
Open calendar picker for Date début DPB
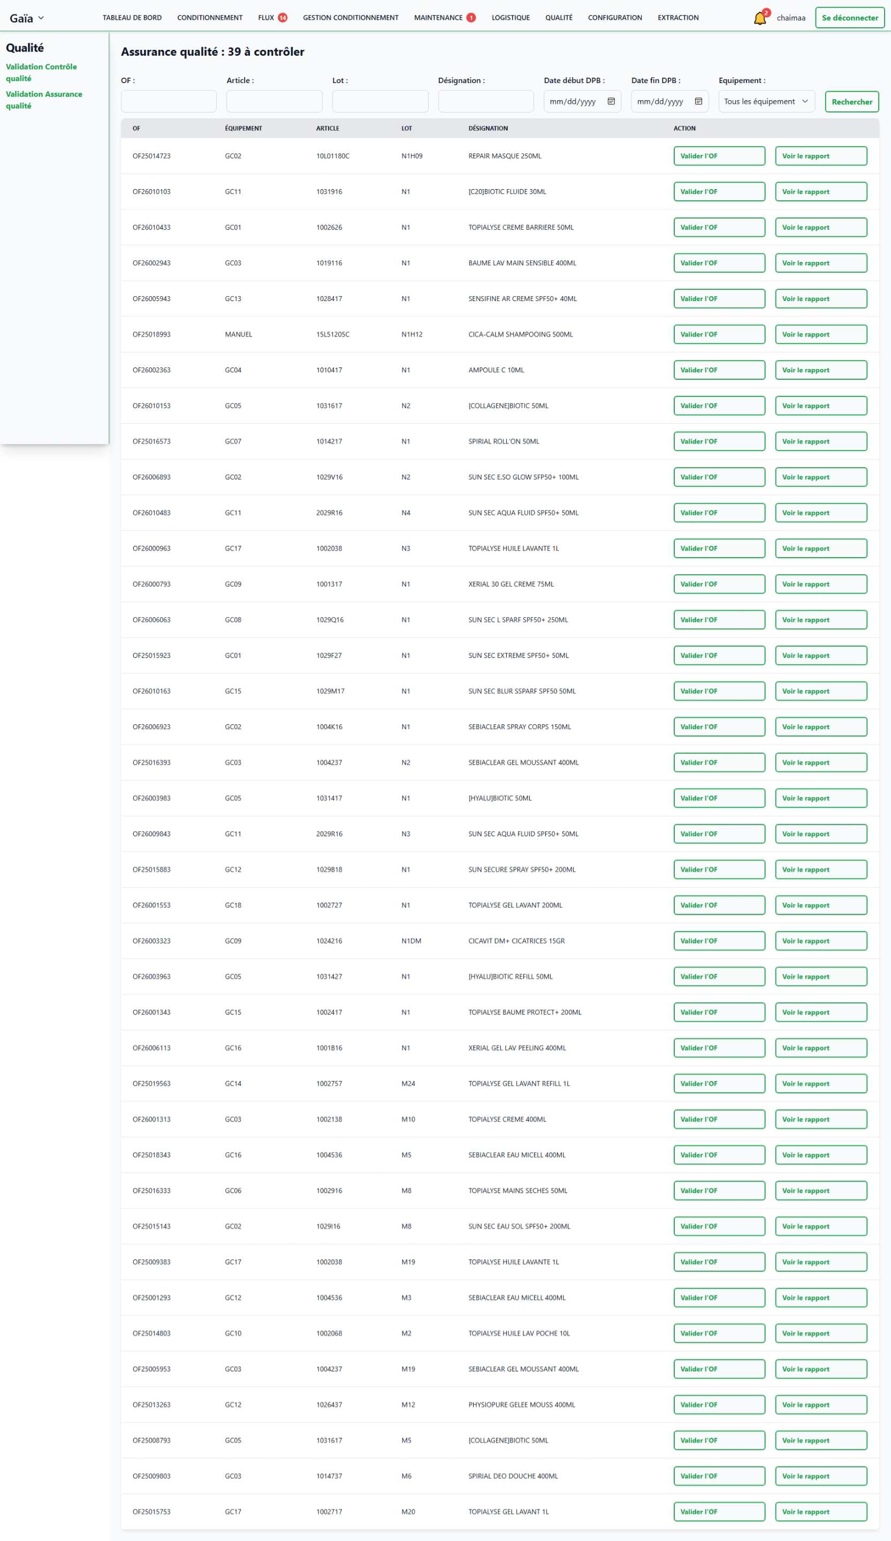click(x=611, y=102)
